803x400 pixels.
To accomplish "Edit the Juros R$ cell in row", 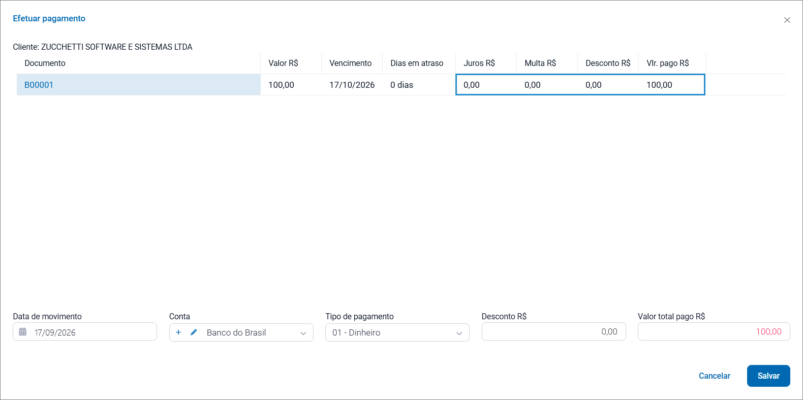I will (x=486, y=85).
